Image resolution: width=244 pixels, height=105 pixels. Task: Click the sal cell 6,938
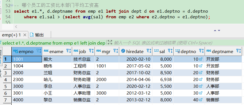163,80
